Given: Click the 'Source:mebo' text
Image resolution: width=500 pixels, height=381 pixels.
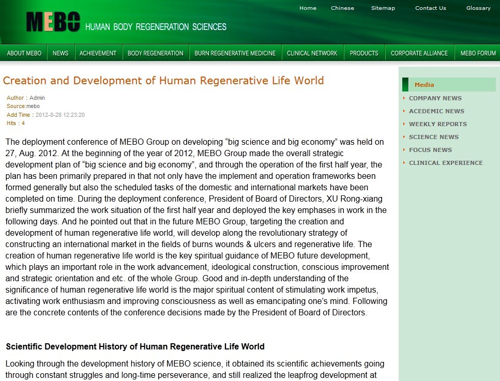Looking at the screenshot, I should click(x=23, y=106).
